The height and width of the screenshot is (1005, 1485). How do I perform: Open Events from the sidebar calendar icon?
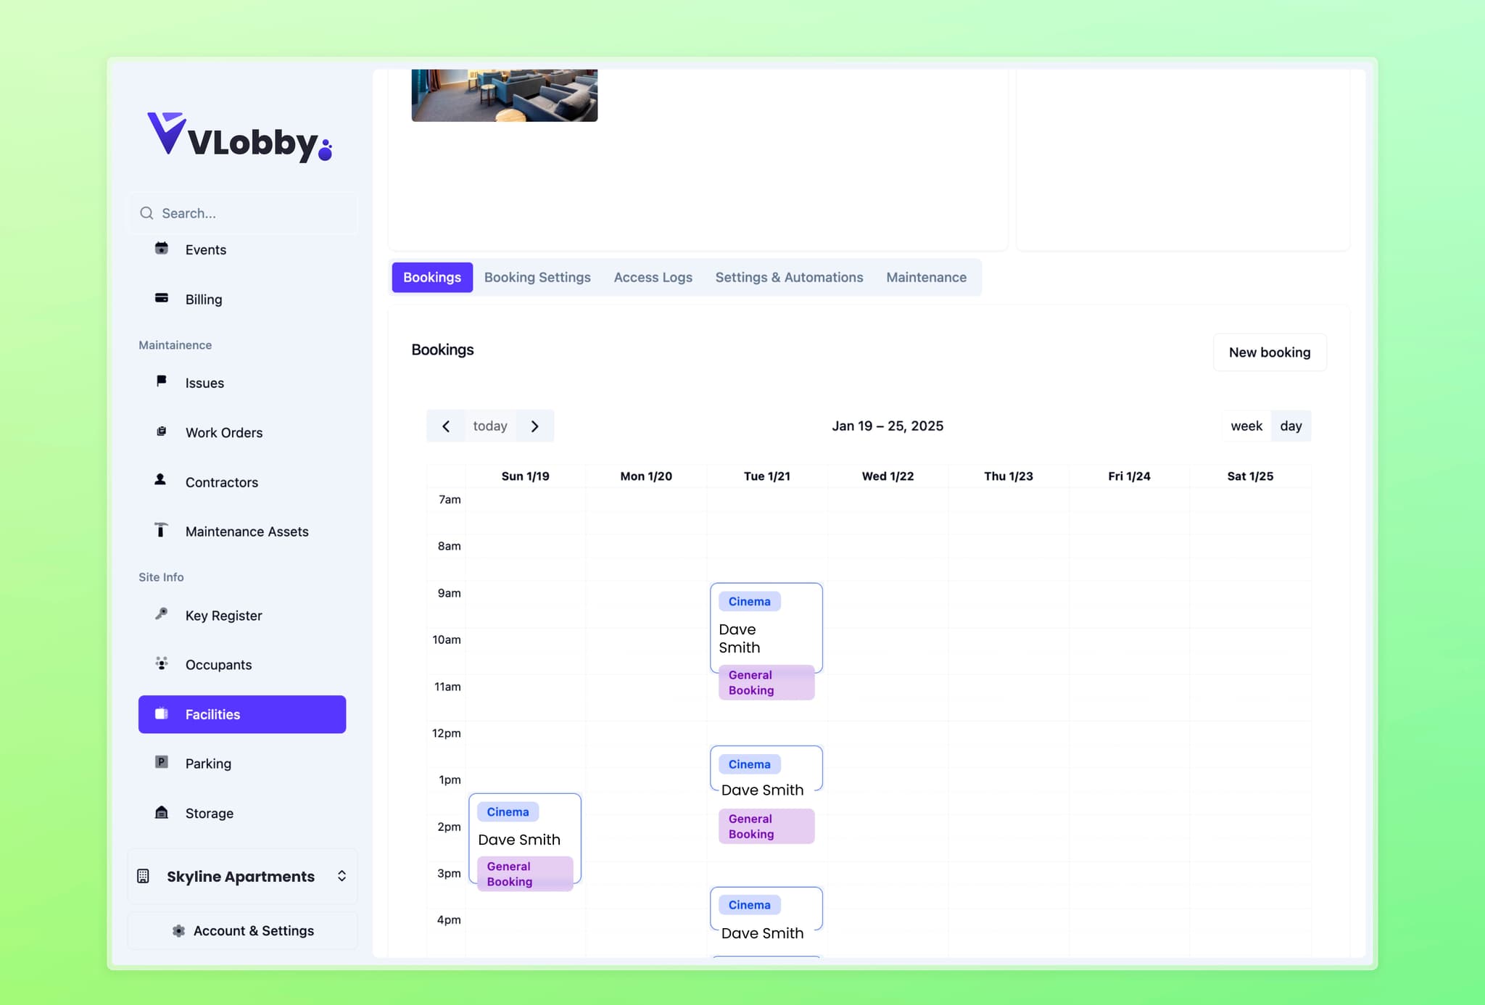pos(161,249)
